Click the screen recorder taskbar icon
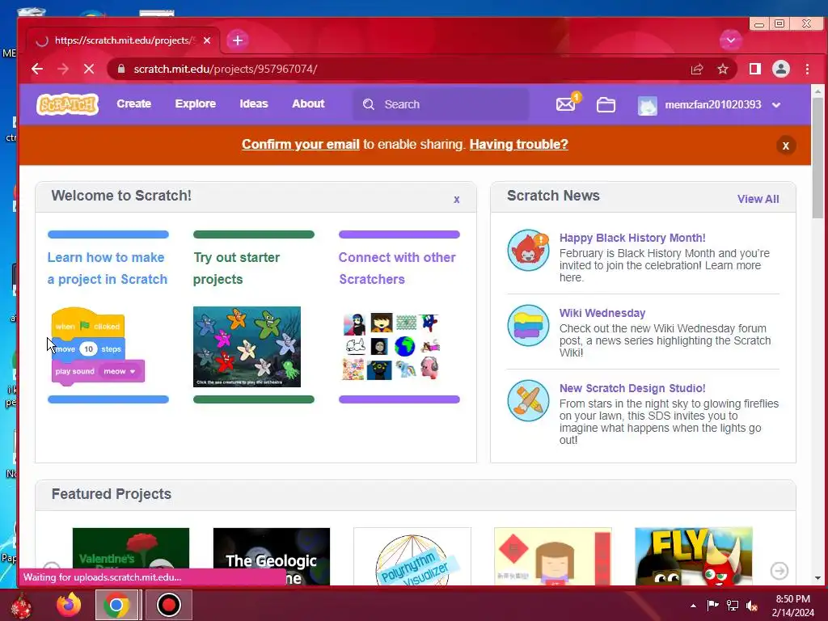828x621 pixels. [x=168, y=605]
